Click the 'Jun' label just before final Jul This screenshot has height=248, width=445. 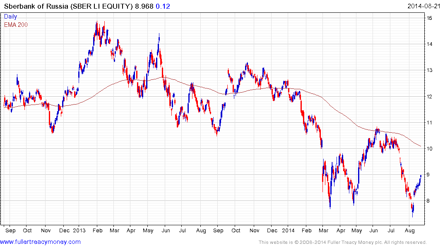click(374, 230)
